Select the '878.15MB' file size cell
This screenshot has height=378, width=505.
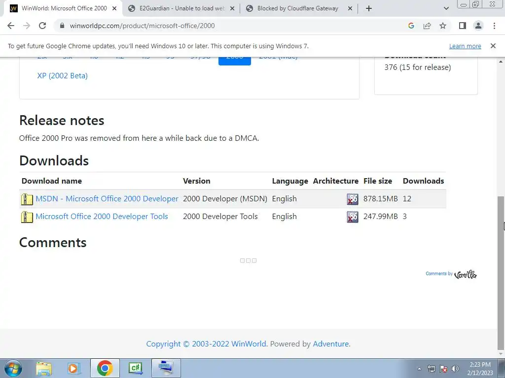click(x=380, y=199)
